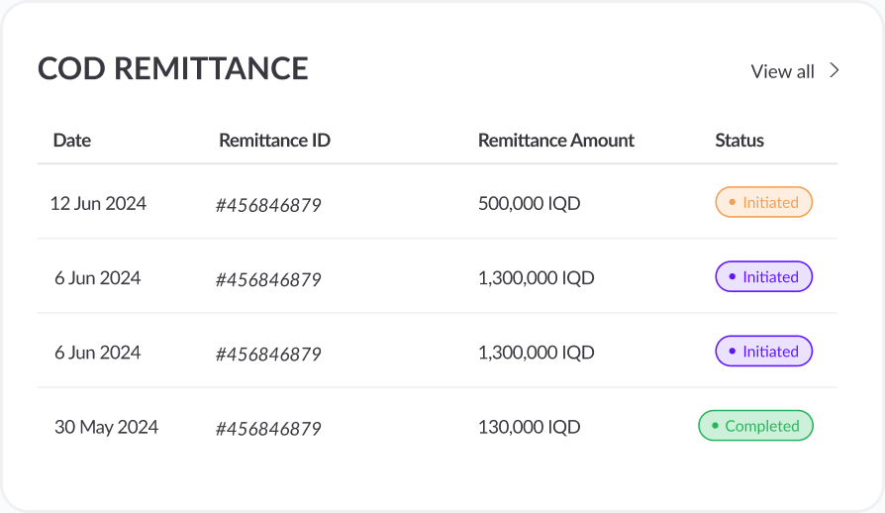Click the last purple Initiated status badge
Screen dimensions: 885x513
(x=763, y=351)
